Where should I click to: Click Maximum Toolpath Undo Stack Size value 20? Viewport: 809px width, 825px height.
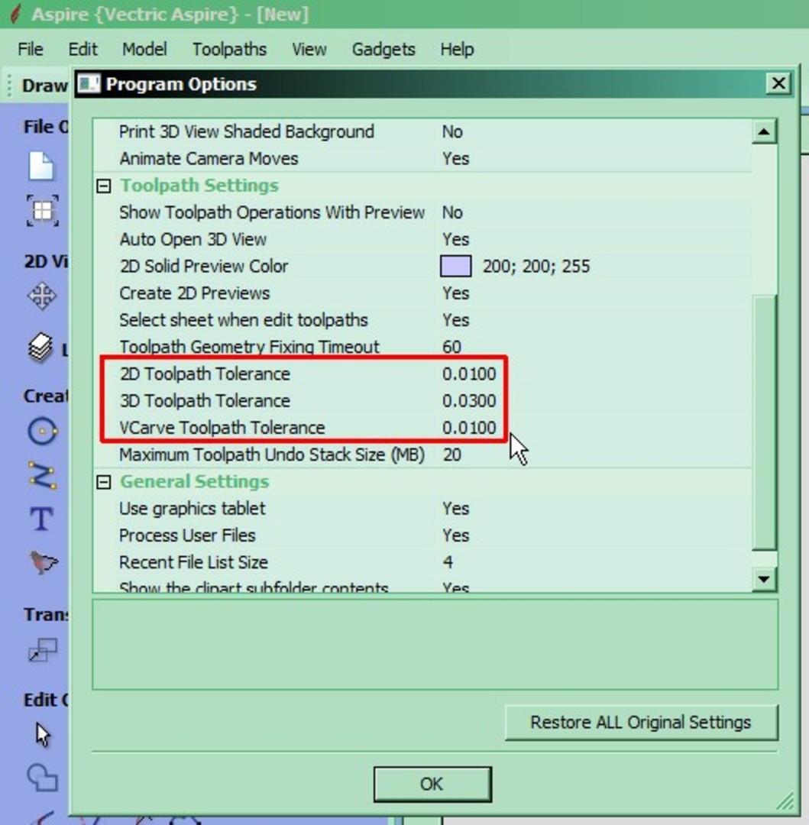click(x=451, y=455)
